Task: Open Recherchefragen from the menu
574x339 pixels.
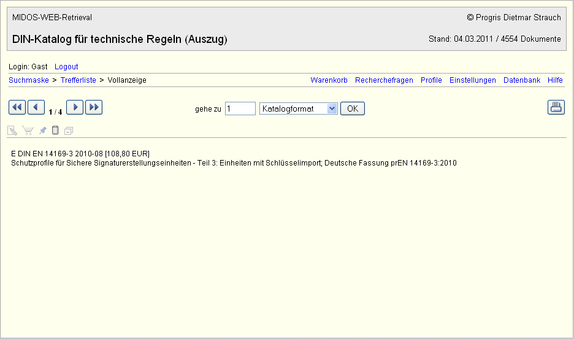Action: (384, 80)
